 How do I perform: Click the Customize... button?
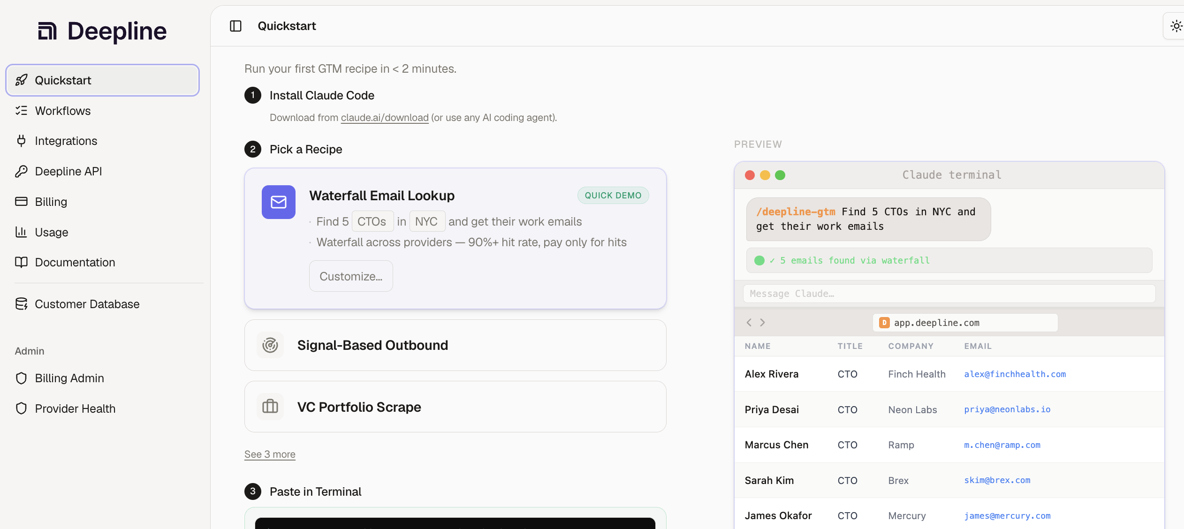coord(351,276)
